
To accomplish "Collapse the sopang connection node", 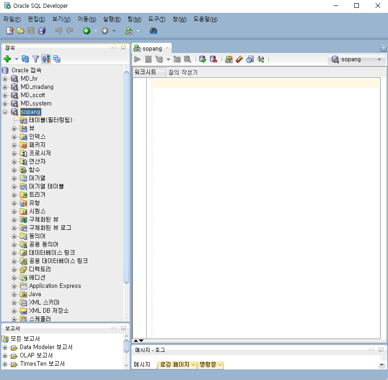I will click(5, 112).
